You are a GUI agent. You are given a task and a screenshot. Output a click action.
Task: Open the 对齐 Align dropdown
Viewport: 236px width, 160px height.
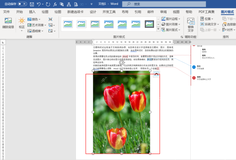pyautogui.click(x=229, y=30)
